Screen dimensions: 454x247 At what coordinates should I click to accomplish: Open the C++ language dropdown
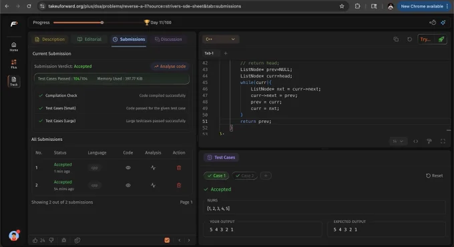(x=220, y=39)
